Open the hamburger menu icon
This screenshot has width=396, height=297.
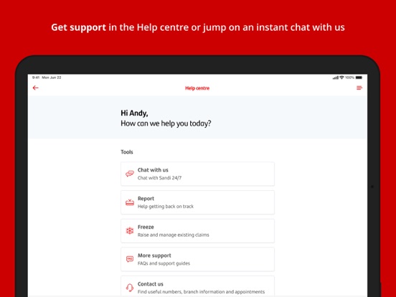(x=359, y=88)
